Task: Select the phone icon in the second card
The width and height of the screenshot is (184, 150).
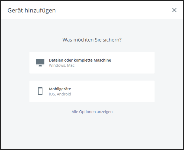Action: [x=40, y=91]
